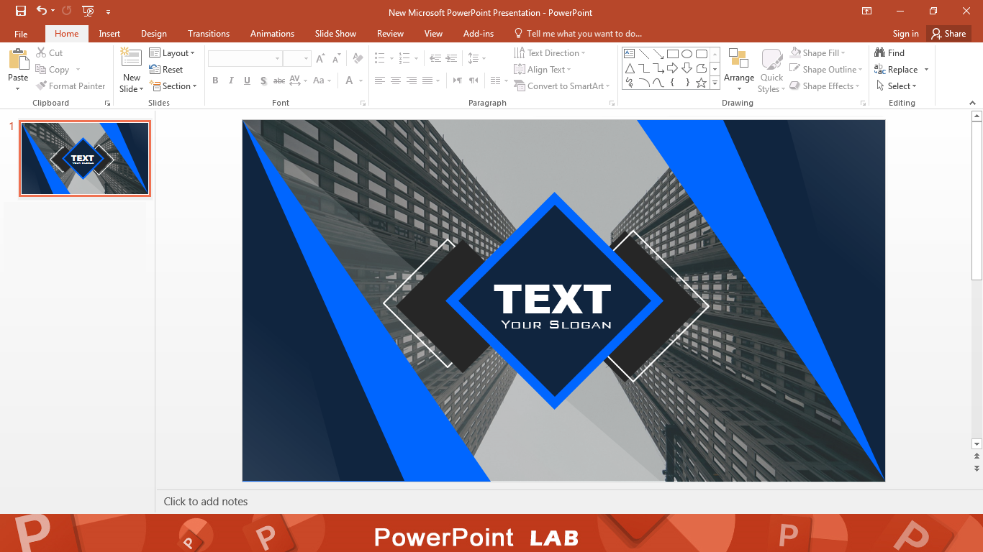
Task: Open the Add-ins tab
Action: tap(479, 34)
